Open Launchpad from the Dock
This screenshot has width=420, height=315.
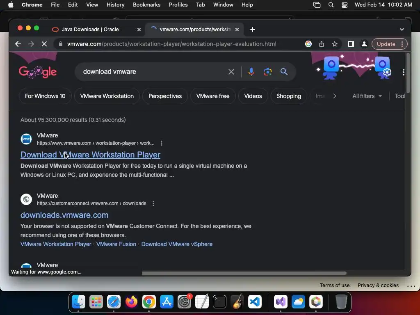[96, 301]
